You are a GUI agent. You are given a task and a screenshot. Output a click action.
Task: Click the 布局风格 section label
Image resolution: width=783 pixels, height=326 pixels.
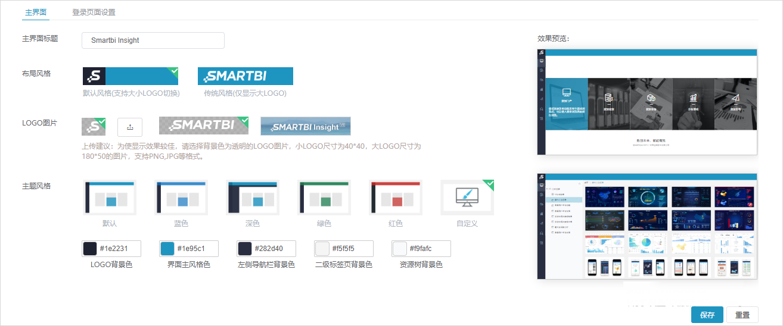(x=36, y=74)
